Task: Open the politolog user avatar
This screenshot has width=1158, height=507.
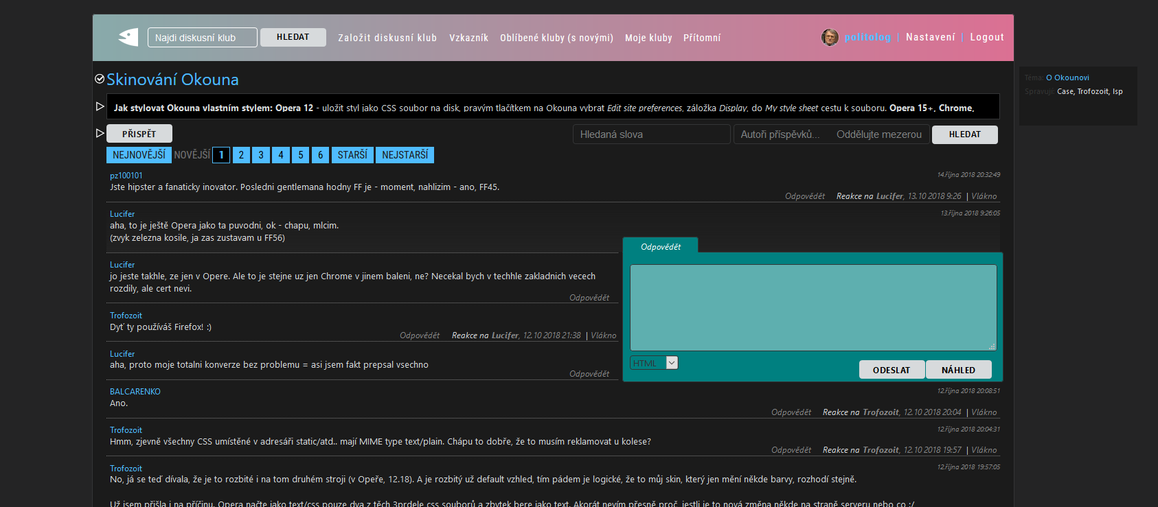Action: coord(830,37)
